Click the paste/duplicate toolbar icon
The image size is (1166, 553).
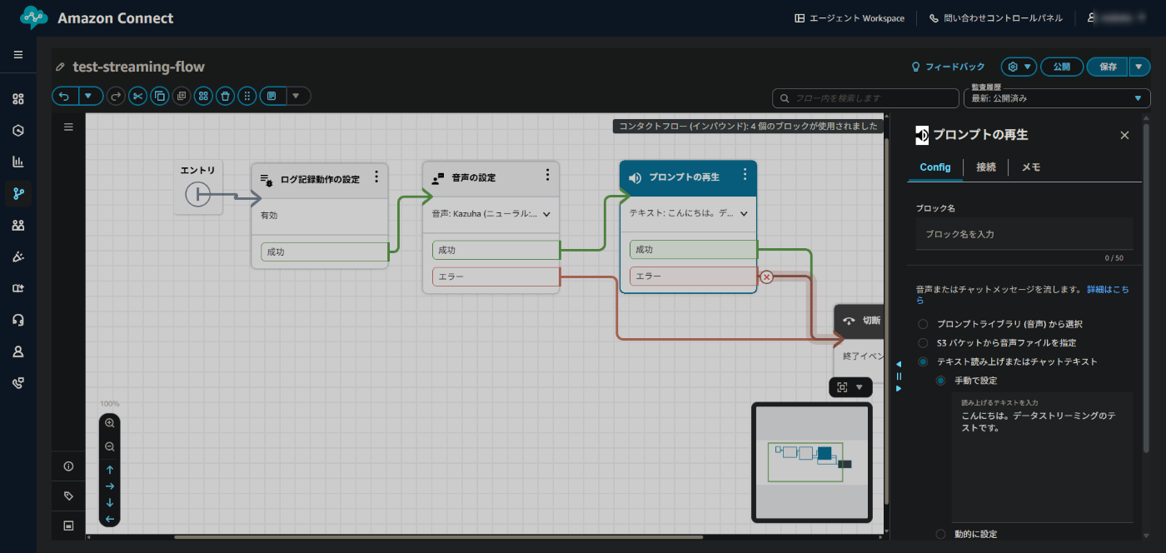tap(182, 96)
